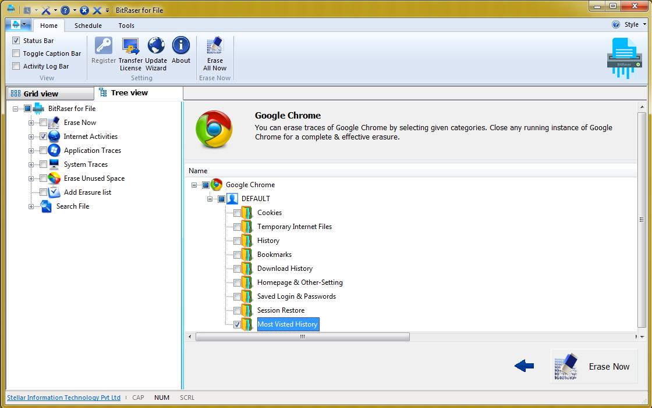
Task: Click the Erase Now button
Action: click(x=594, y=366)
